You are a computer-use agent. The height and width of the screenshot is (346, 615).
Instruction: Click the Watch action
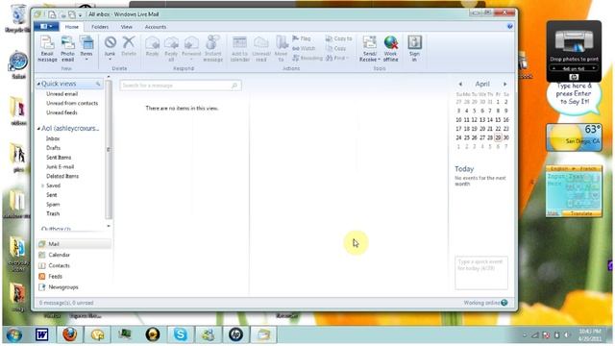pos(304,48)
